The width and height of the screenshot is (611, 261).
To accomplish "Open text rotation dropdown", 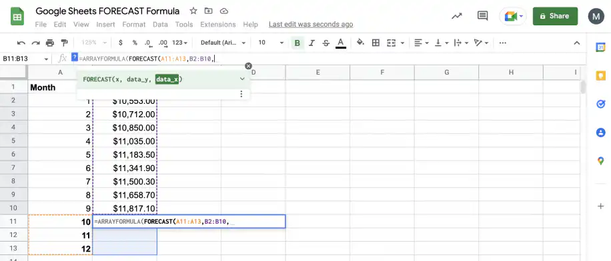I will tap(481, 43).
